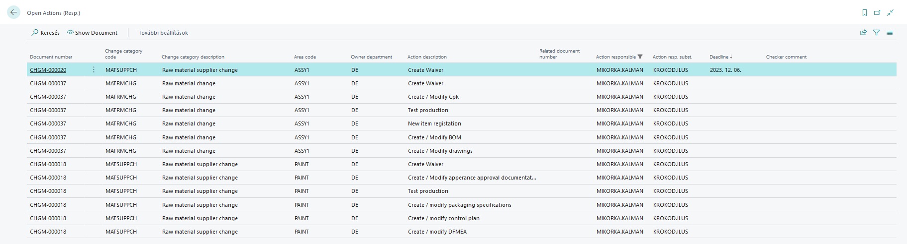907x244 pixels.
Task: Select the Create / modify DFMEA action cell
Action: [x=437, y=232]
